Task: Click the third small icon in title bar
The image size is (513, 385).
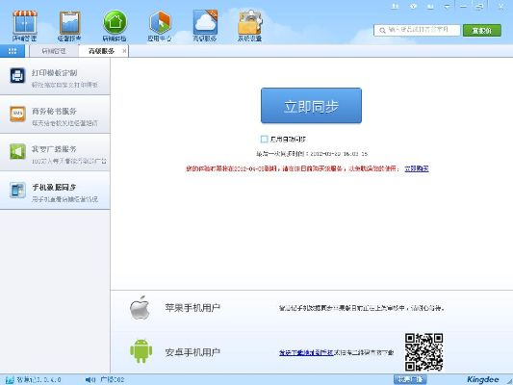Action: coord(430,6)
